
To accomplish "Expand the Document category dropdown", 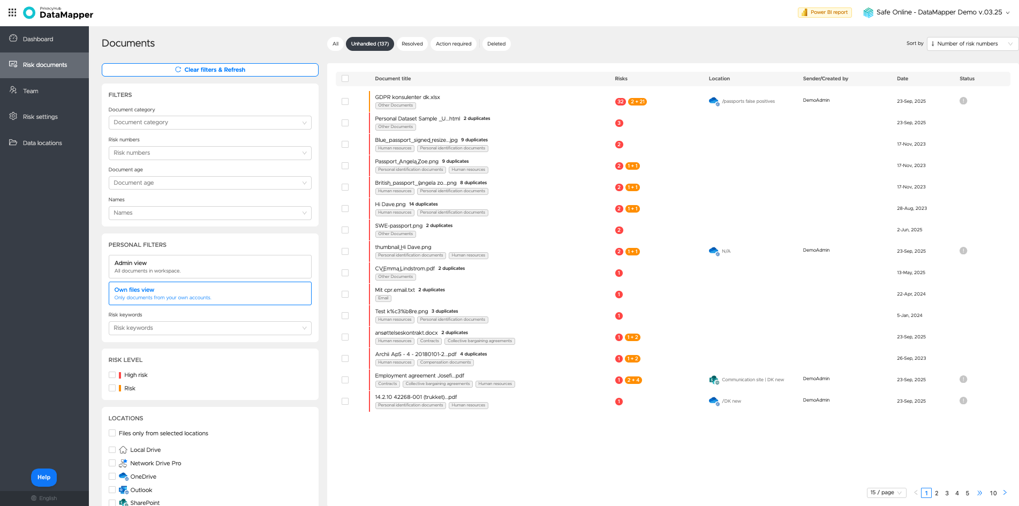I will click(210, 123).
